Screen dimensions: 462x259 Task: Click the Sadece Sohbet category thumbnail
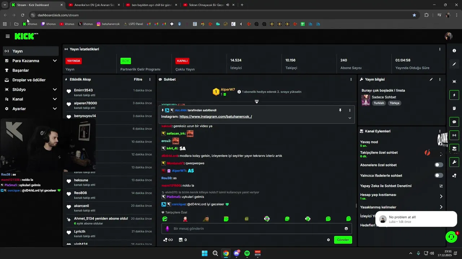pos(366,100)
